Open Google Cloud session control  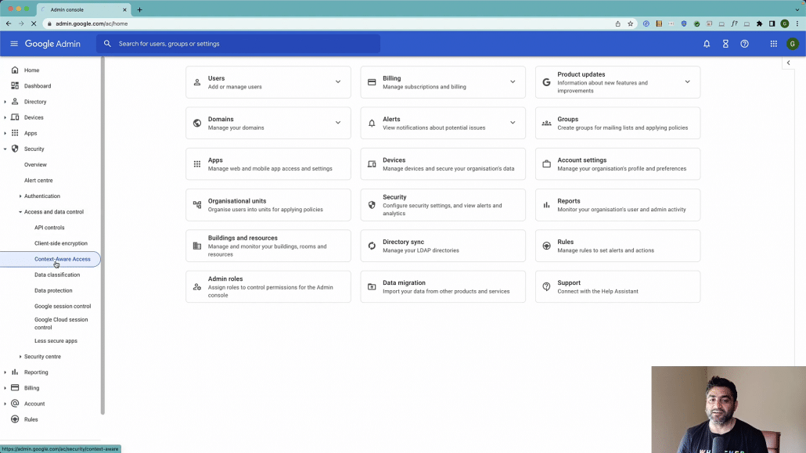pyautogui.click(x=61, y=323)
